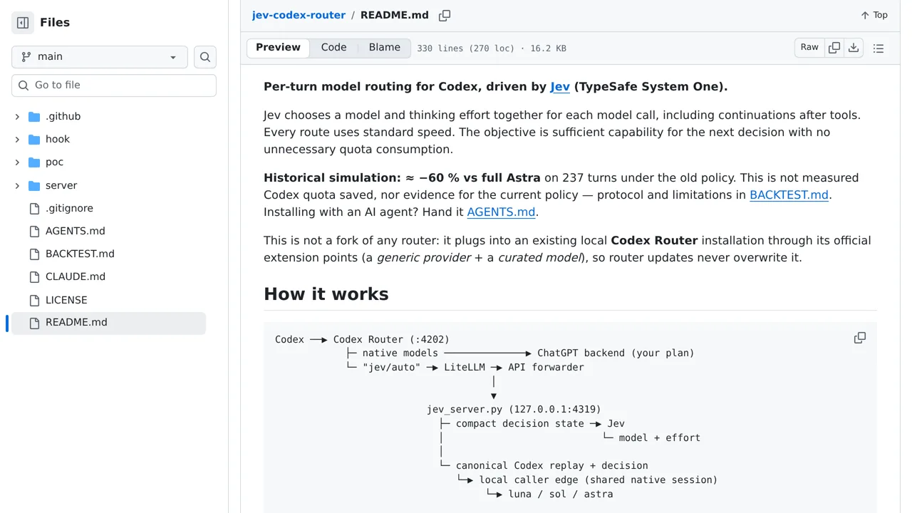The width and height of the screenshot is (912, 513).
Task: Collapse the file tree side panel icon
Action: click(x=23, y=23)
